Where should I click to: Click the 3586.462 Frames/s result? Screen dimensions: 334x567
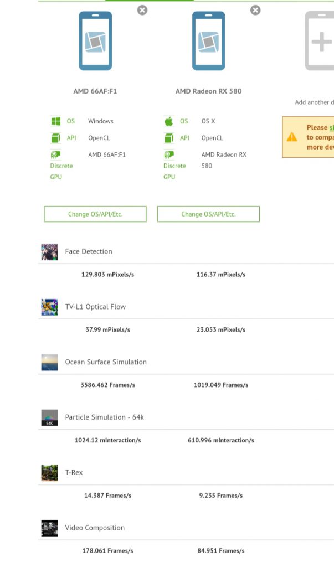click(x=108, y=385)
